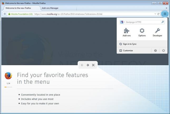Maximize the Firefox window
170x114 pixels.
click(x=160, y=3)
